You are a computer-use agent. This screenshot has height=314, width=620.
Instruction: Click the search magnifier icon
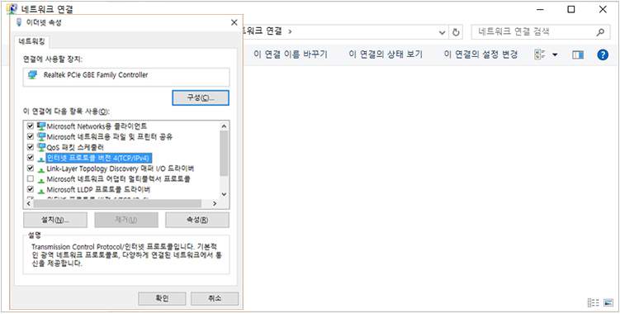[600, 32]
